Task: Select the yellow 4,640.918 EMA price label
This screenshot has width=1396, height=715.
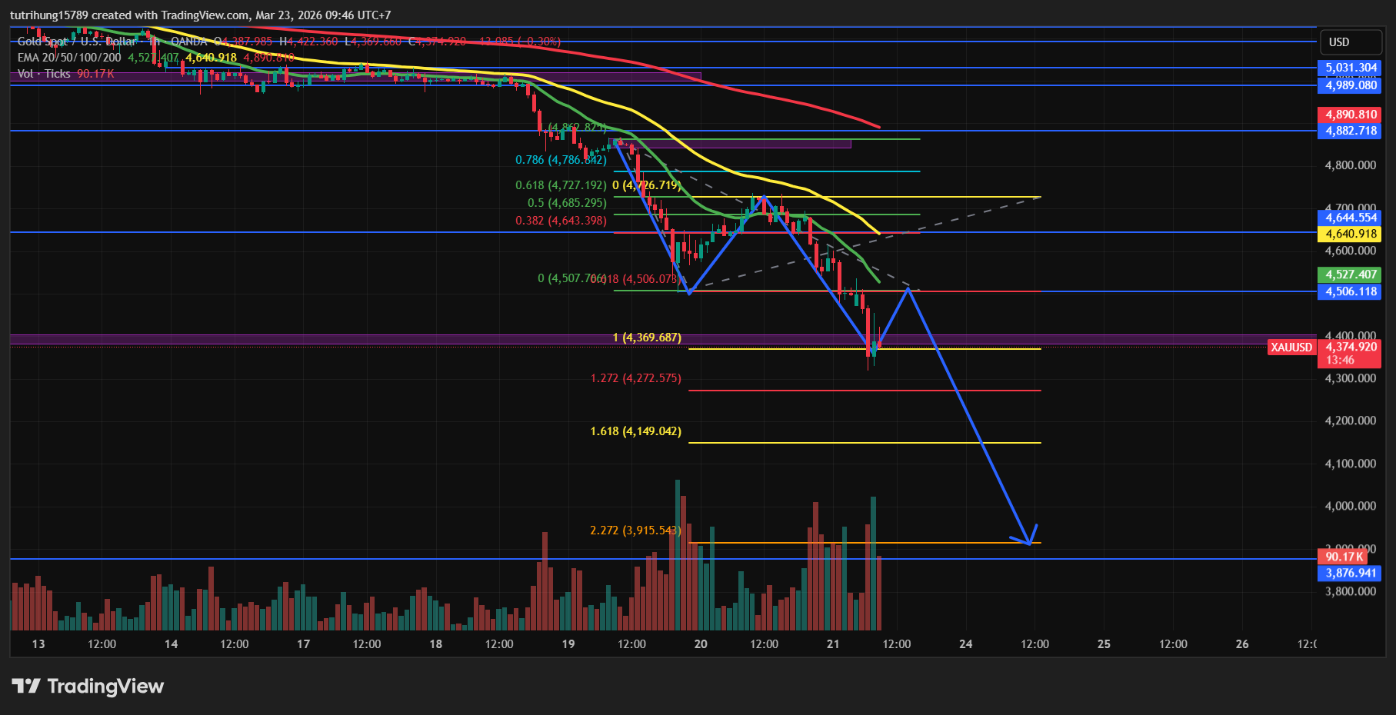Action: pyautogui.click(x=1351, y=234)
